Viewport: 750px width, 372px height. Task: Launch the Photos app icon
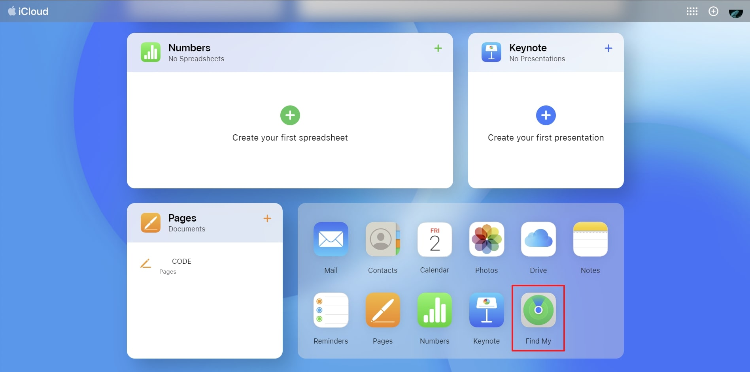[486, 239]
